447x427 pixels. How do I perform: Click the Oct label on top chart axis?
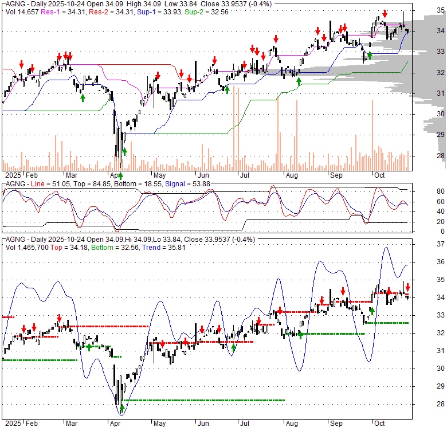(x=379, y=175)
